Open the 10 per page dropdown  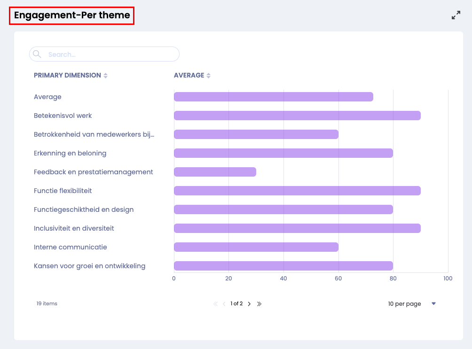(404, 304)
